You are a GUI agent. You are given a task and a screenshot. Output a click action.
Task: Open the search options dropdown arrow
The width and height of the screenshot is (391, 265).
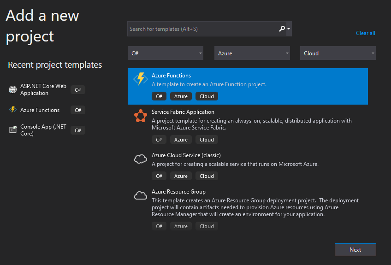click(289, 29)
